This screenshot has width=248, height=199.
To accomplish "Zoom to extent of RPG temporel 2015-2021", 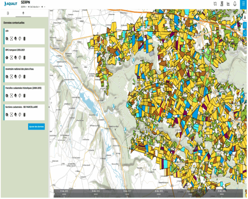I will coord(11,58).
